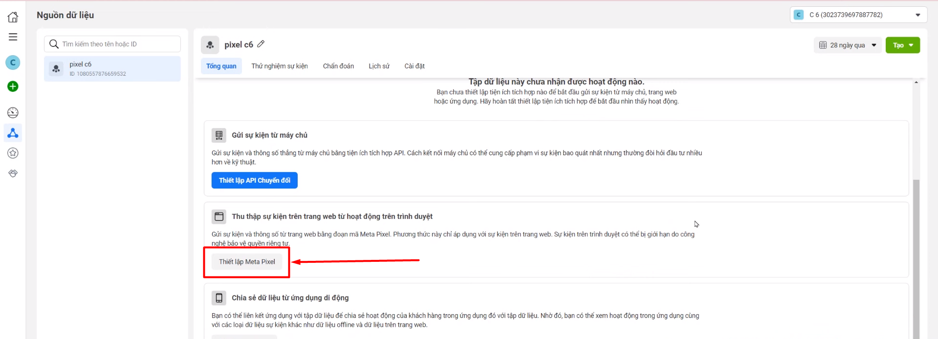Image resolution: width=938 pixels, height=339 pixels.
Task: Go to the 'Lịch sử' tab
Action: pos(379,66)
